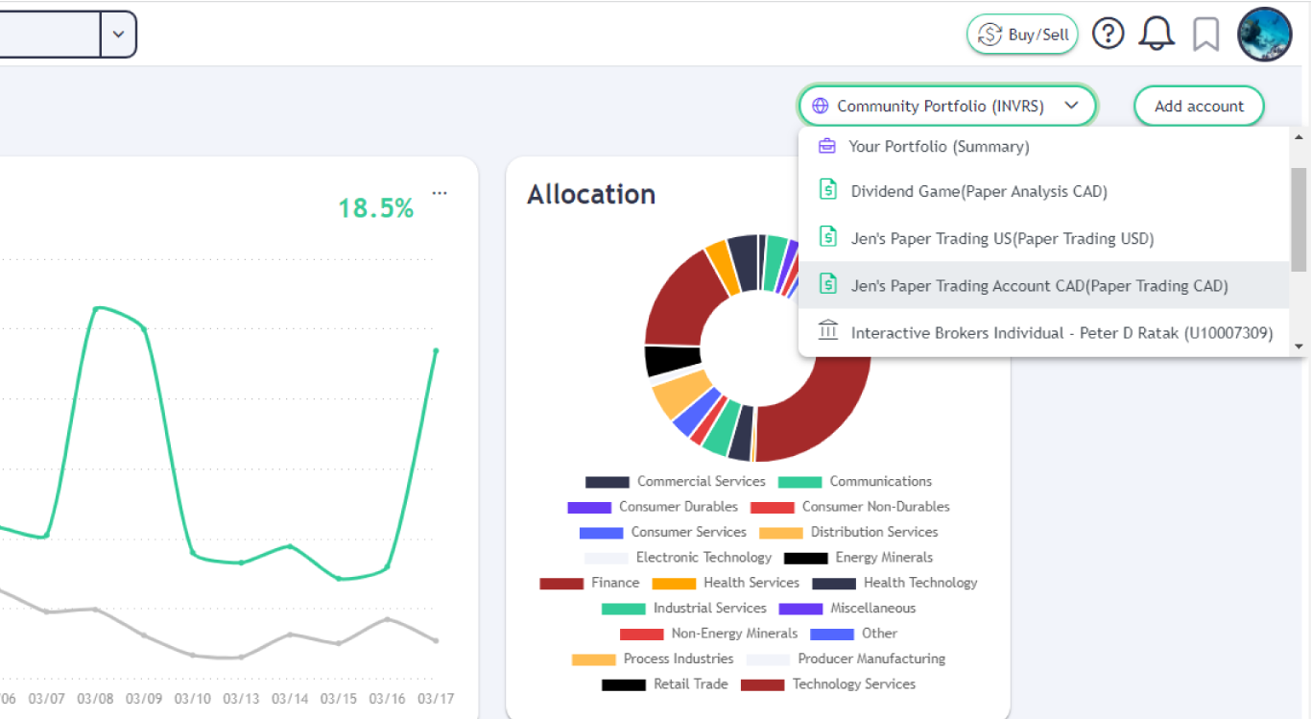Select Jen's Paper Trading US account
Image resolution: width=1311 pixels, height=719 pixels.
[1002, 238]
